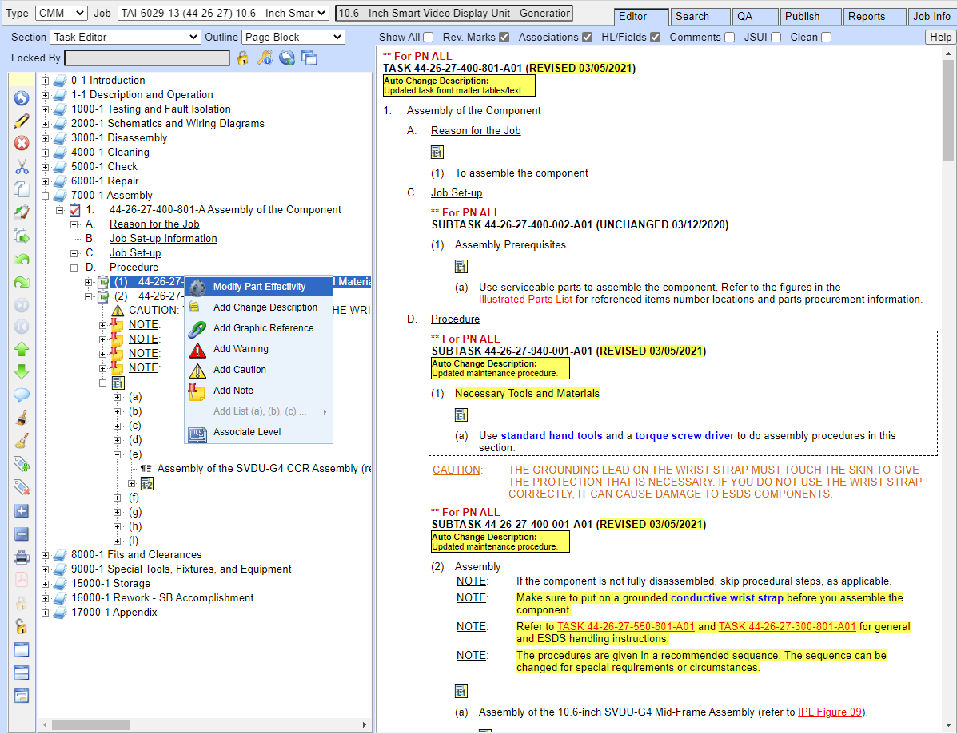The height and width of the screenshot is (734, 957).
Task: Expand the 3000-1 Disassembly tree node
Action: coord(45,138)
